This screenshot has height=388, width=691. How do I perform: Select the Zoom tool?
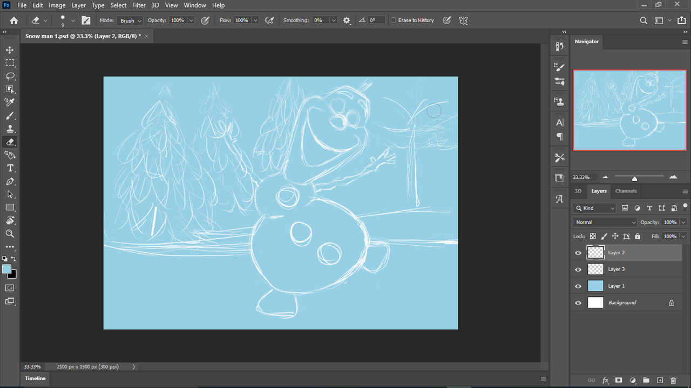(x=10, y=234)
